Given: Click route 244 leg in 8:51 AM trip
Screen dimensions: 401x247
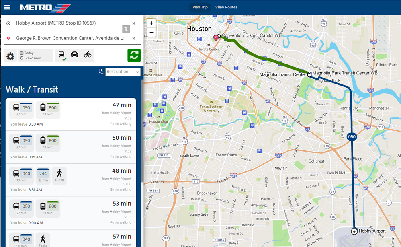Looking at the screenshot, I should pyautogui.click(x=43, y=176).
